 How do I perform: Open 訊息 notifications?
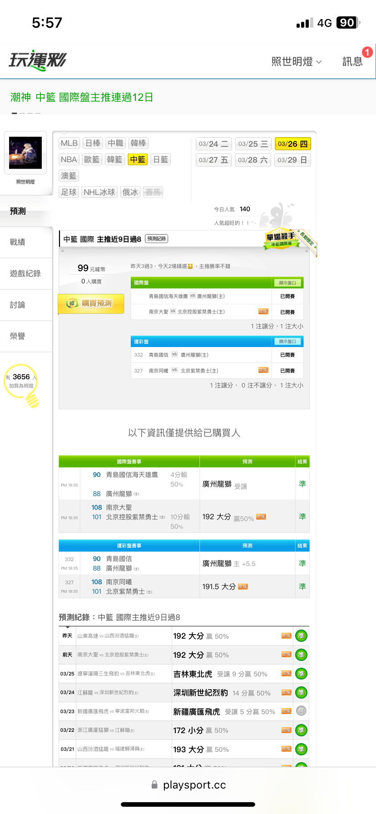352,62
